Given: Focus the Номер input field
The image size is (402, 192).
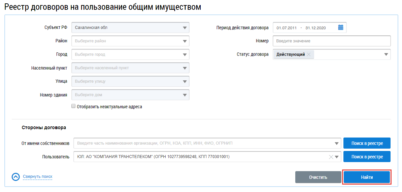Looking at the screenshot, I should click(x=331, y=41).
